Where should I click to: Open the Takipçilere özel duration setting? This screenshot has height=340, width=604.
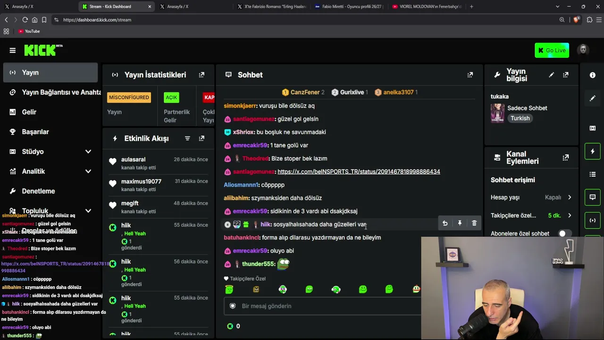531,215
